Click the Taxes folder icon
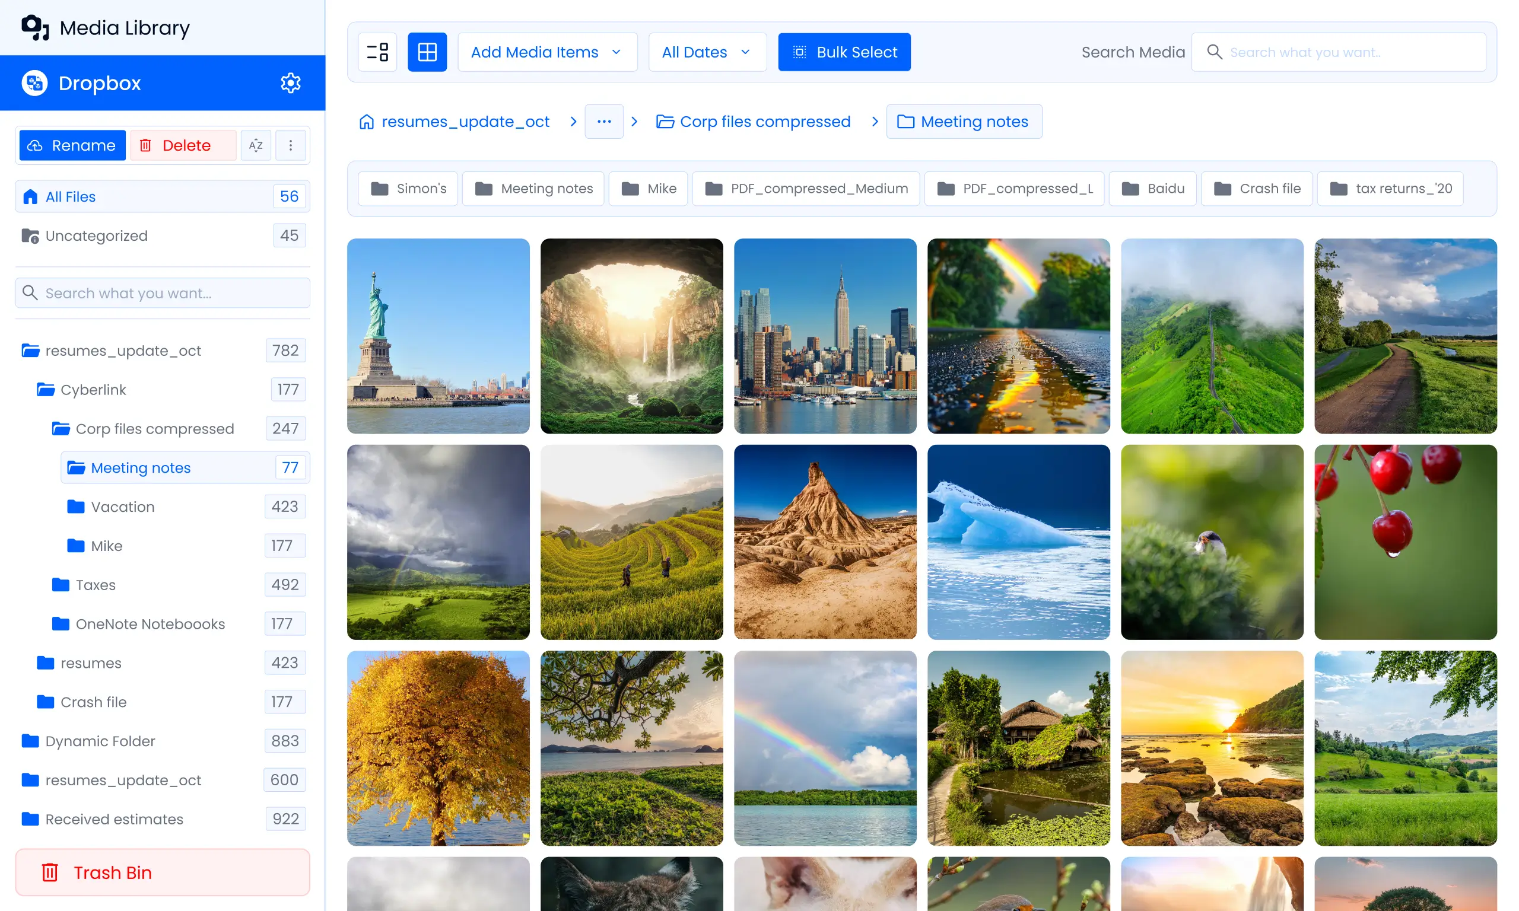This screenshot has width=1519, height=911. tap(60, 584)
